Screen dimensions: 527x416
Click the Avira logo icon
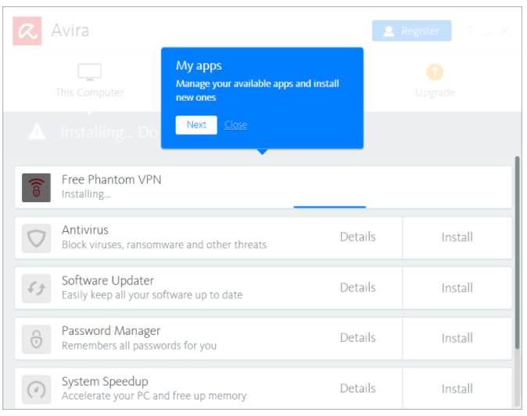coord(27,31)
